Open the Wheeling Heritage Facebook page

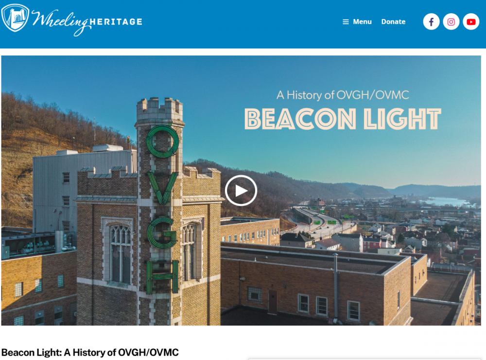point(431,22)
